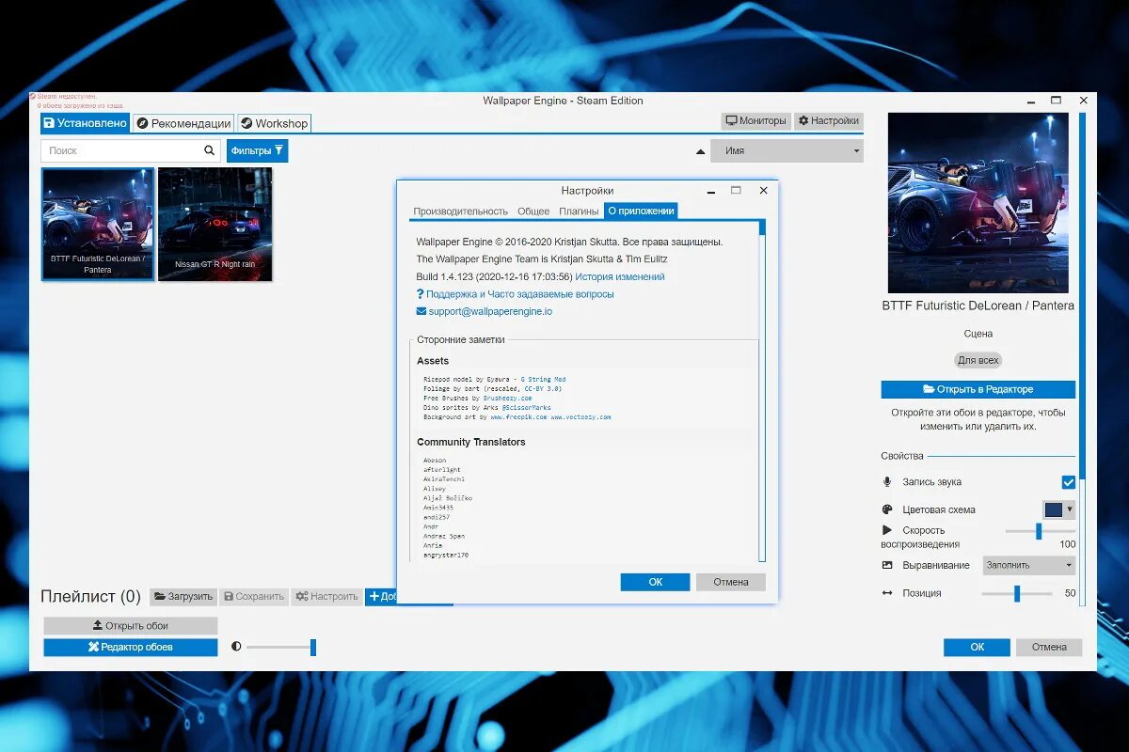1129x752 pixels.
Task: Click the Build 1.4.123 version text
Action: click(x=494, y=277)
